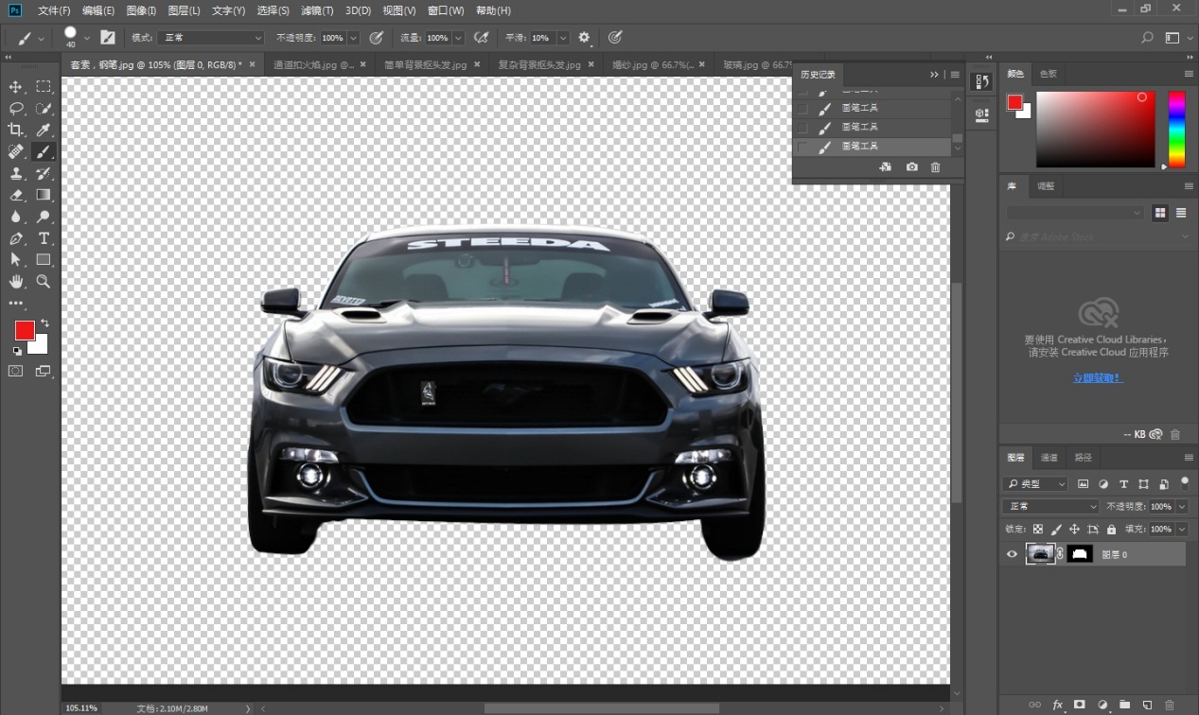The height and width of the screenshot is (715, 1199).
Task: Expand the layer 不透明度 dropdown arrow
Action: tap(1181, 507)
